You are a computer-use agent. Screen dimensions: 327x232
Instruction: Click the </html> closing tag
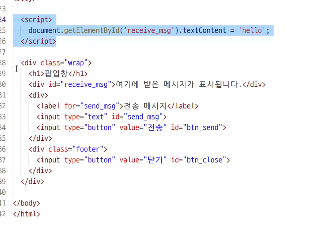(27, 214)
